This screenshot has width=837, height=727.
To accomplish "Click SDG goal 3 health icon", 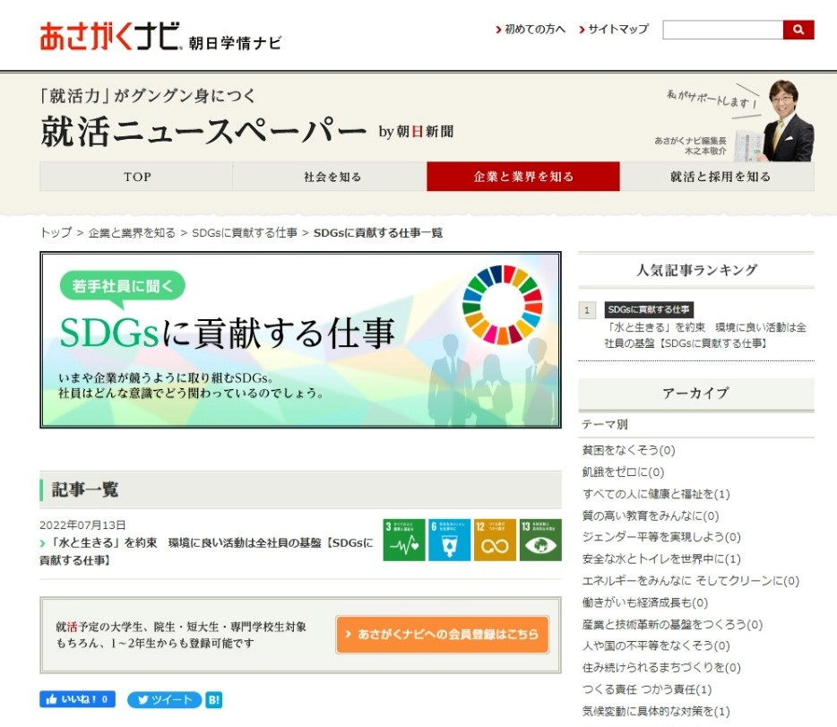I will 404,540.
